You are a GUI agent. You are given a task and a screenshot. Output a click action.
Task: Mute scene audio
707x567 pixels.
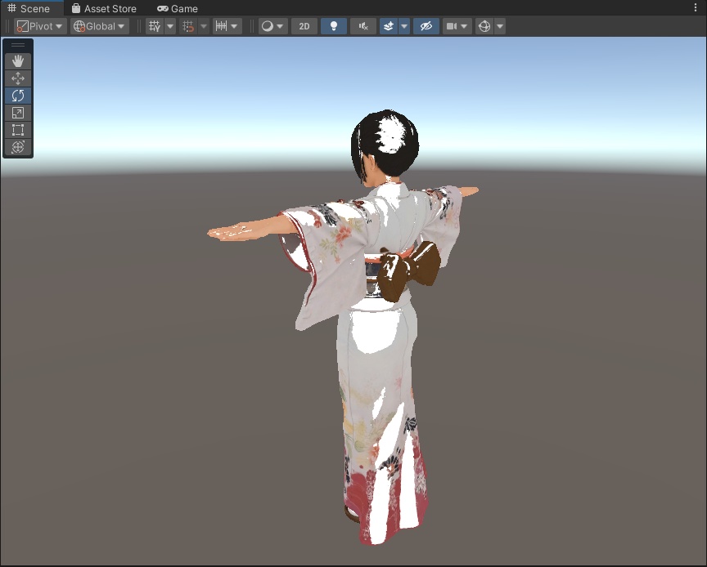(x=363, y=25)
